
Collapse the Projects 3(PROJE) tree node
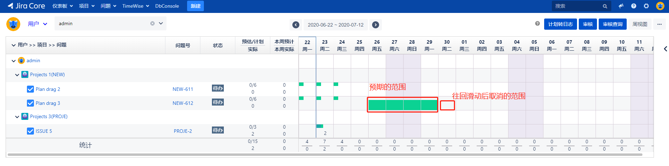tap(17, 117)
